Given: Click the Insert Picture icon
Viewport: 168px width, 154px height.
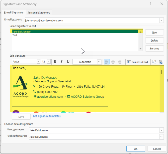Looking at the screenshot, I should [x=154, y=62].
